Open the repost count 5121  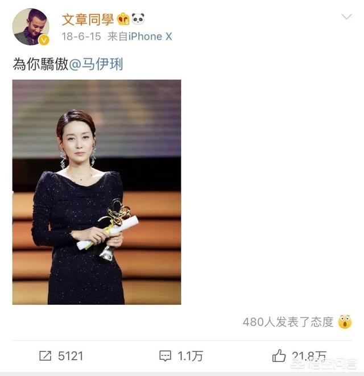[x=71, y=356]
